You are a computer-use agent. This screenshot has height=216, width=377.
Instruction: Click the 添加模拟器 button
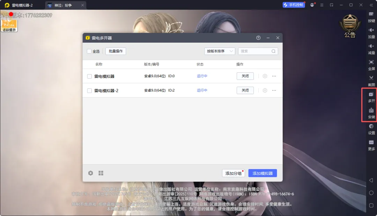[x=263, y=173]
